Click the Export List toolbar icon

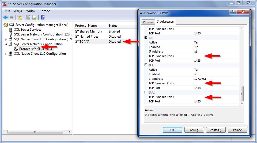click(x=35, y=17)
